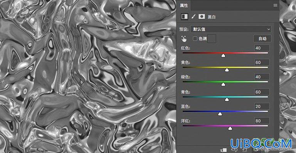
Task: Click the 黄色 label
Action: click(185, 63)
